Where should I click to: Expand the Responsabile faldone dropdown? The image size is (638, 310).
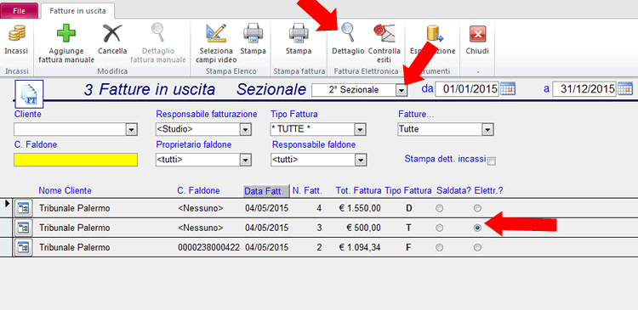tap(360, 160)
